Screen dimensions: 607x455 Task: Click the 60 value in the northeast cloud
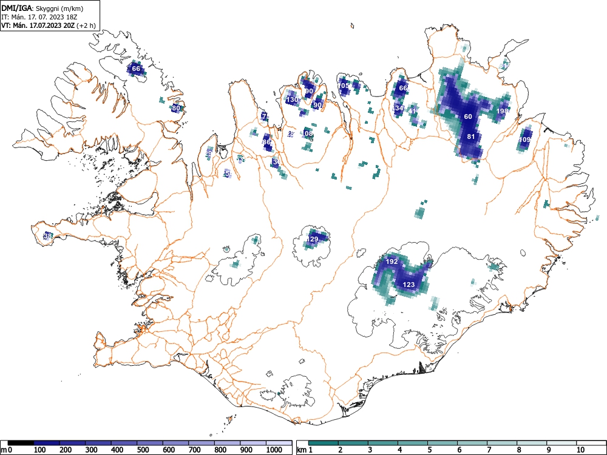pyautogui.click(x=468, y=116)
